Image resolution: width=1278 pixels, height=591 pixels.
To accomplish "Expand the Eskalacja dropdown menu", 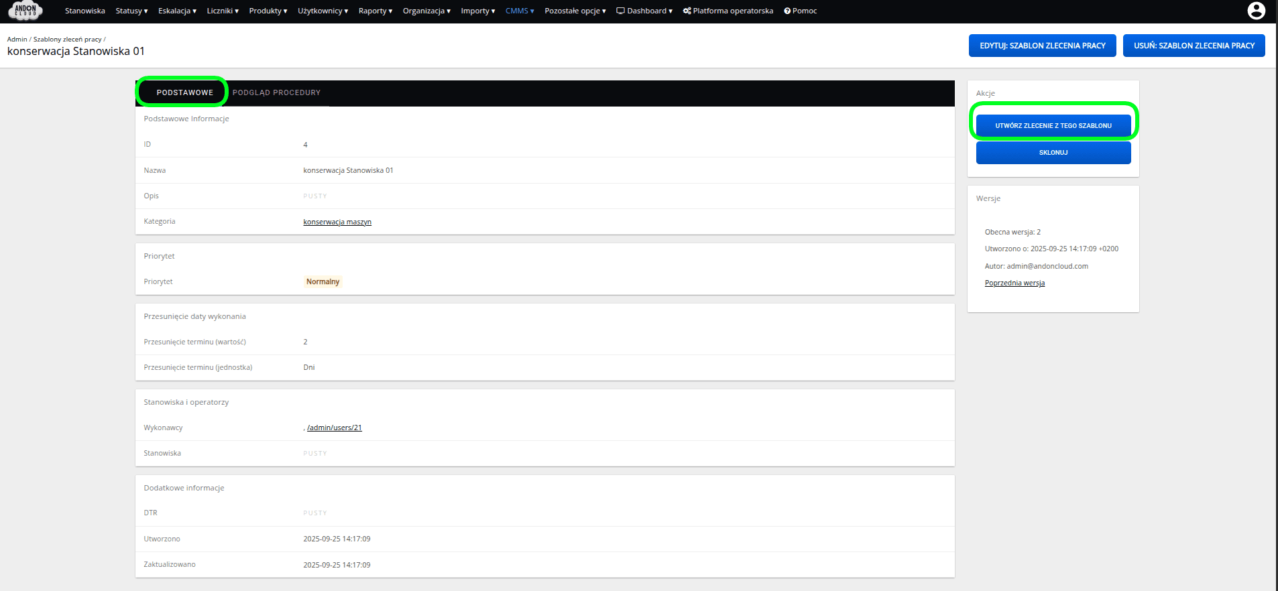I will tap(177, 11).
